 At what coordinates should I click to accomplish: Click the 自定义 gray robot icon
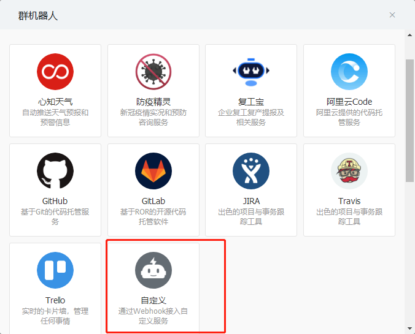pyautogui.click(x=153, y=270)
